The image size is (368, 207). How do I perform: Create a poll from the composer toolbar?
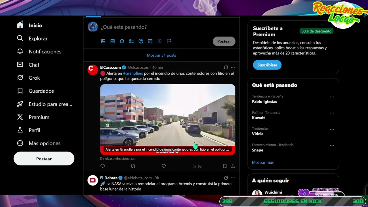click(x=131, y=41)
